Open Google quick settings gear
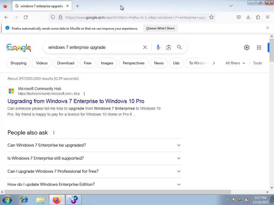Image resolution: width=274 pixels, height=205 pixels. click(x=246, y=48)
